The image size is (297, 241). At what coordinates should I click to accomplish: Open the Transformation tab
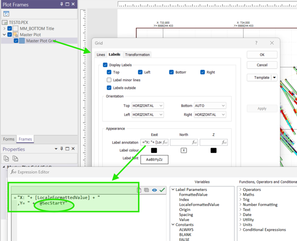point(137,55)
